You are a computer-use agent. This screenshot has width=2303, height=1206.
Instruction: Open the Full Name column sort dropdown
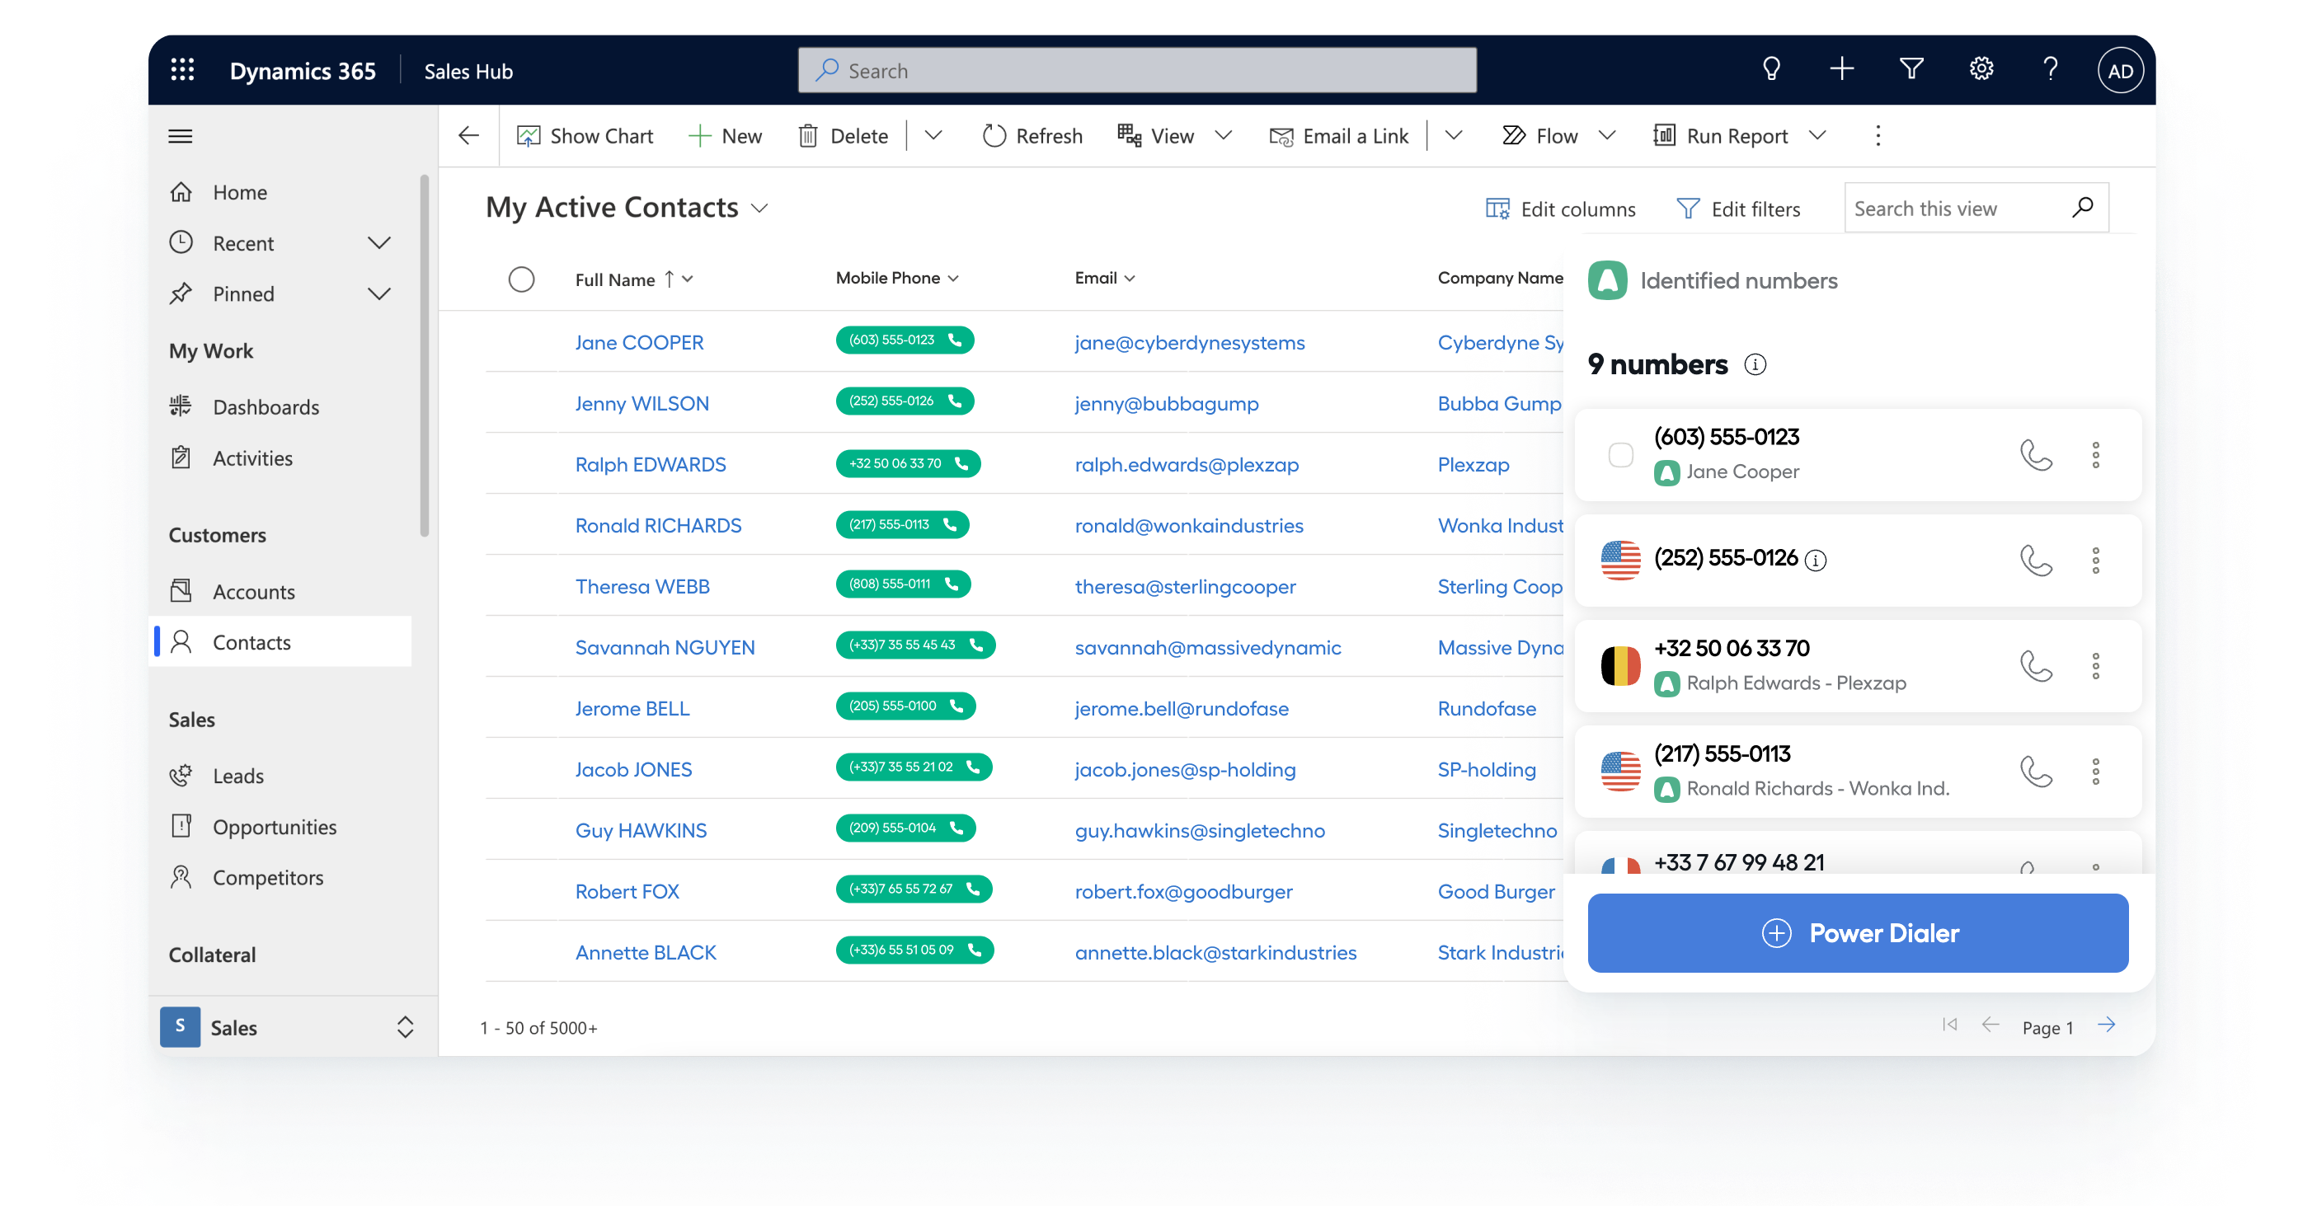(689, 279)
